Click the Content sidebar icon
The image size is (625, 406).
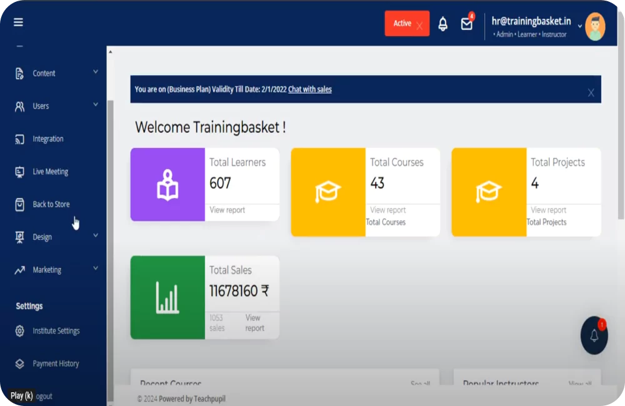19,73
